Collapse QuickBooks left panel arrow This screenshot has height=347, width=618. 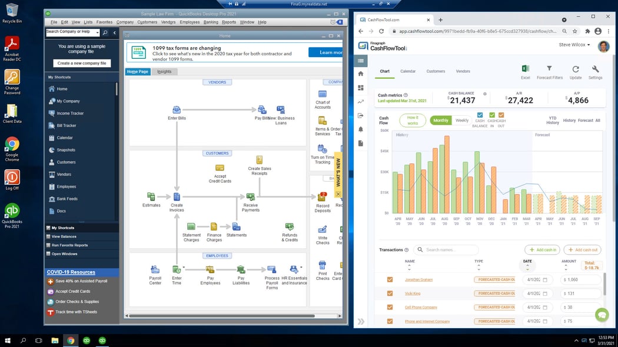click(x=115, y=33)
